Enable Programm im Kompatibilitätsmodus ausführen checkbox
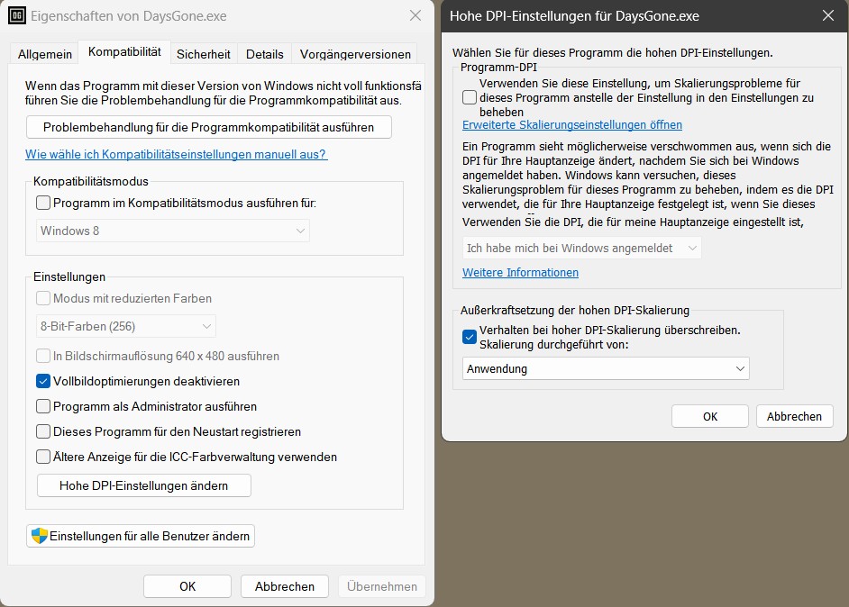The width and height of the screenshot is (849, 607). coord(43,203)
